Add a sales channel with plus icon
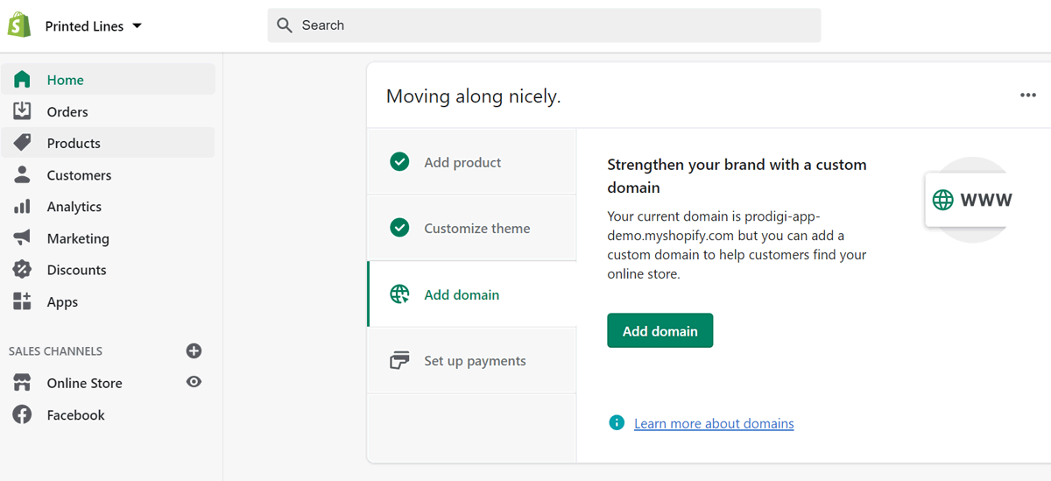1051x481 pixels. [x=194, y=350]
